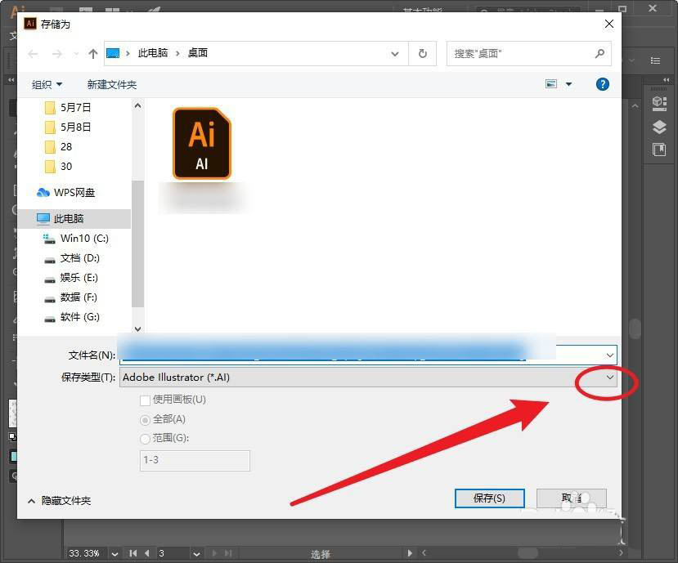678x563 pixels.
Task: Expand the file name dropdown arrow
Action: [x=609, y=355]
